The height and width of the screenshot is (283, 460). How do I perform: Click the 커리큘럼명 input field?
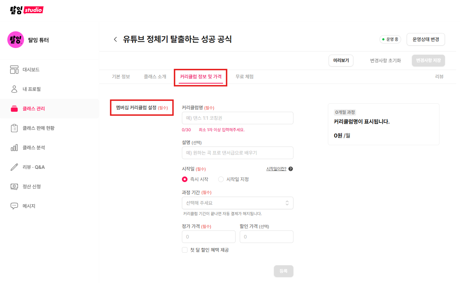tap(238, 118)
